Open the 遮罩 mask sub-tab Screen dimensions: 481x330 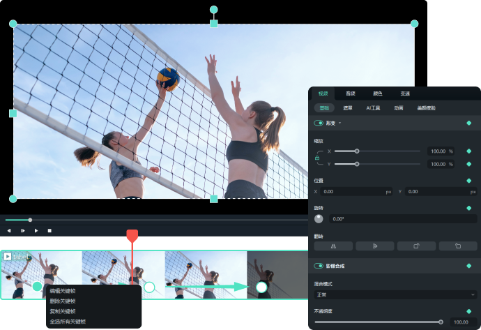(347, 108)
